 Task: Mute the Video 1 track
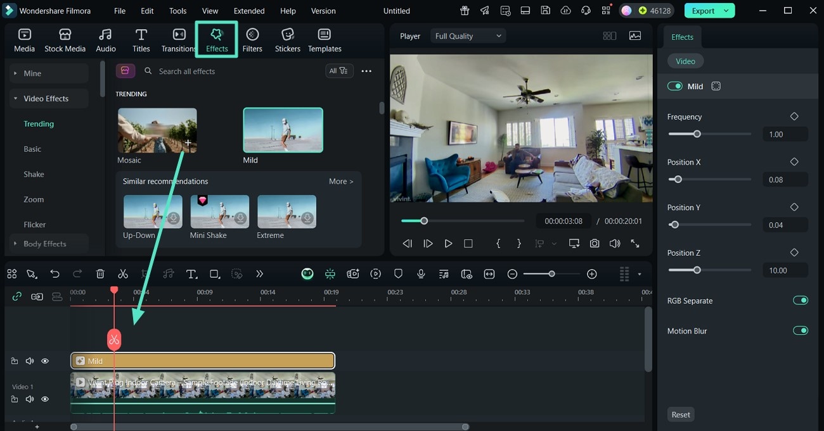pyautogui.click(x=30, y=399)
